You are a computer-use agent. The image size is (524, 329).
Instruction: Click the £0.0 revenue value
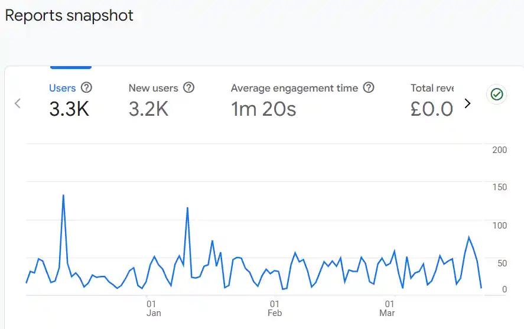click(432, 109)
